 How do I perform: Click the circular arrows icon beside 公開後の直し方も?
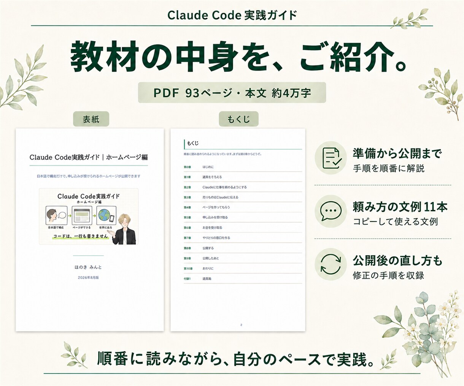331,264
